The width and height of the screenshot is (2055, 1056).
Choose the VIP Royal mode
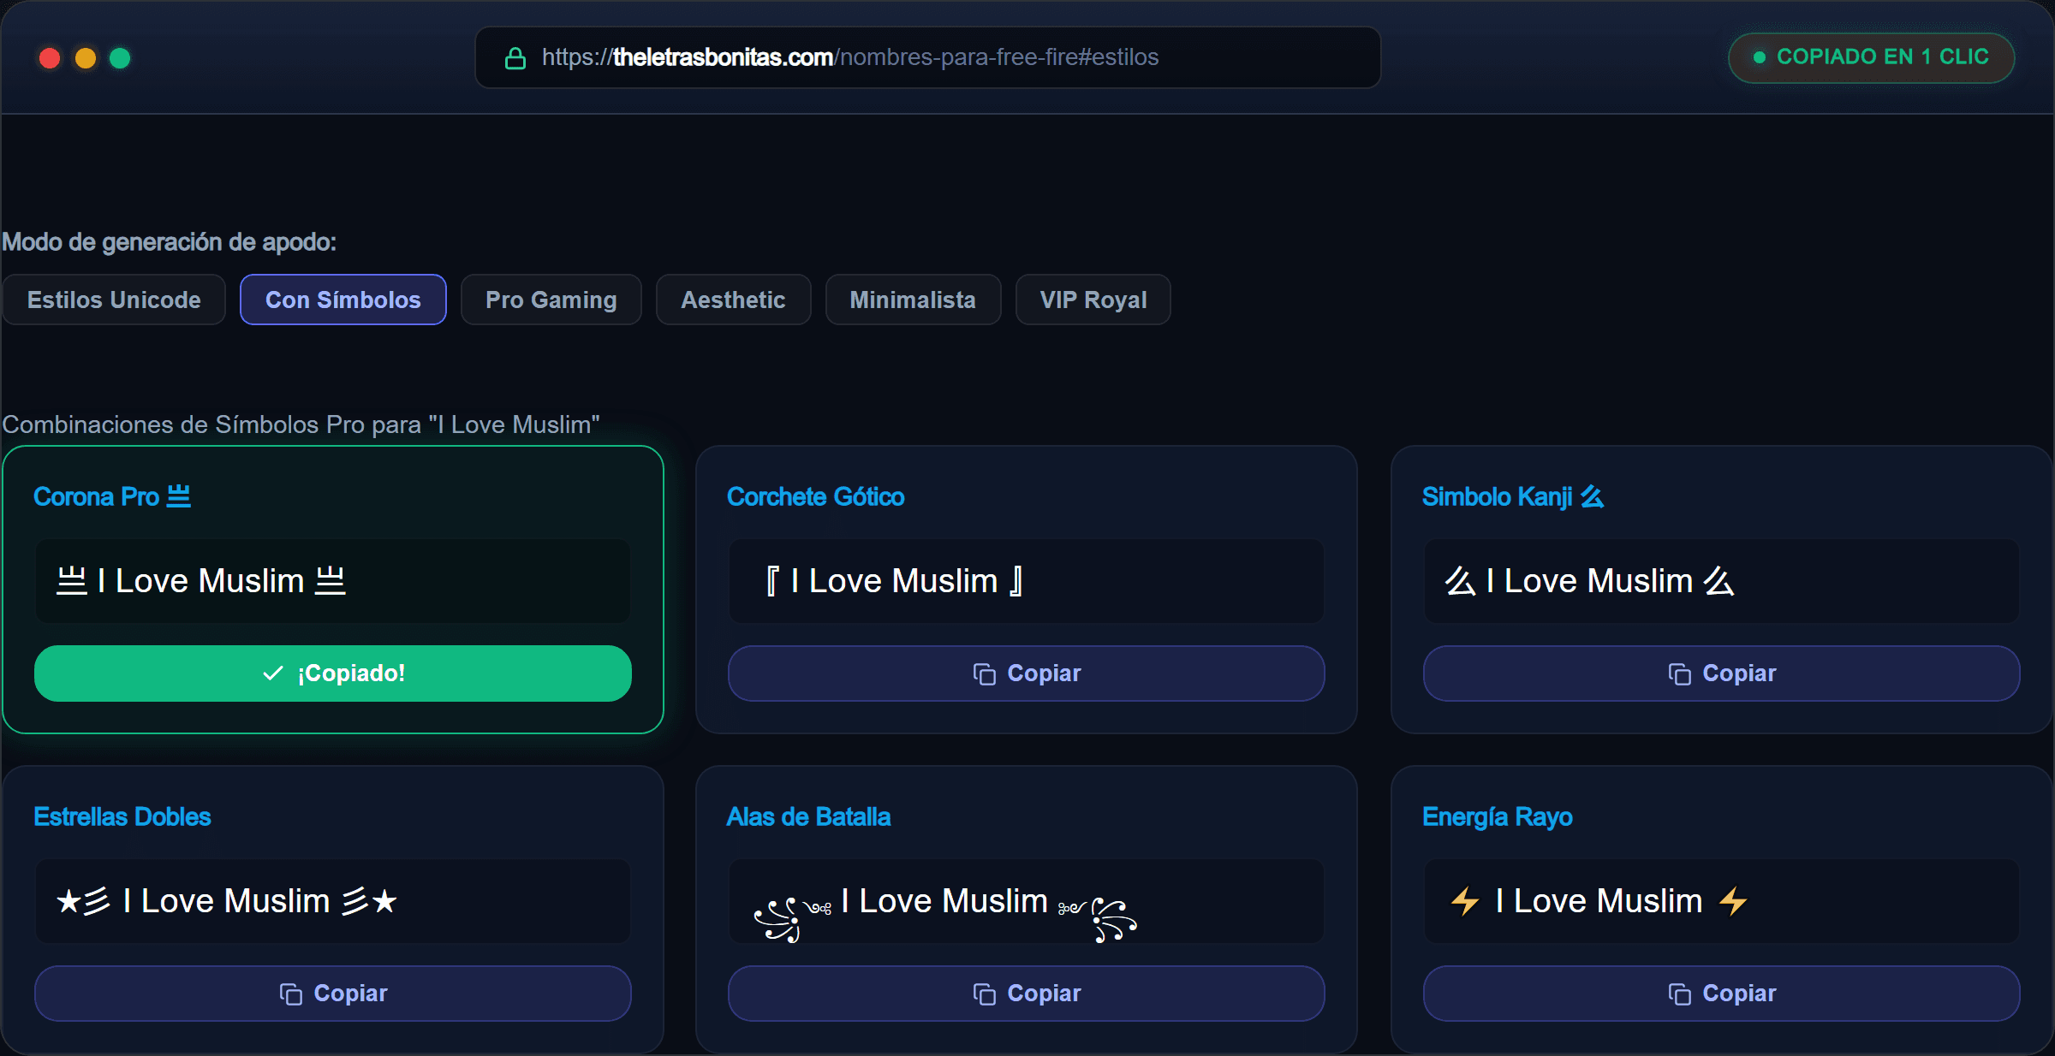pyautogui.click(x=1093, y=300)
